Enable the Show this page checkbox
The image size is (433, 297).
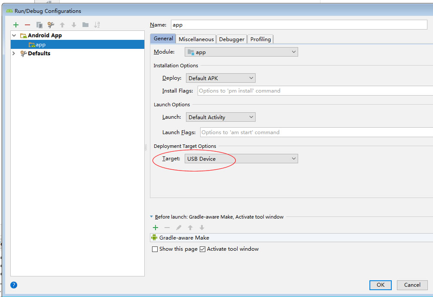point(155,249)
